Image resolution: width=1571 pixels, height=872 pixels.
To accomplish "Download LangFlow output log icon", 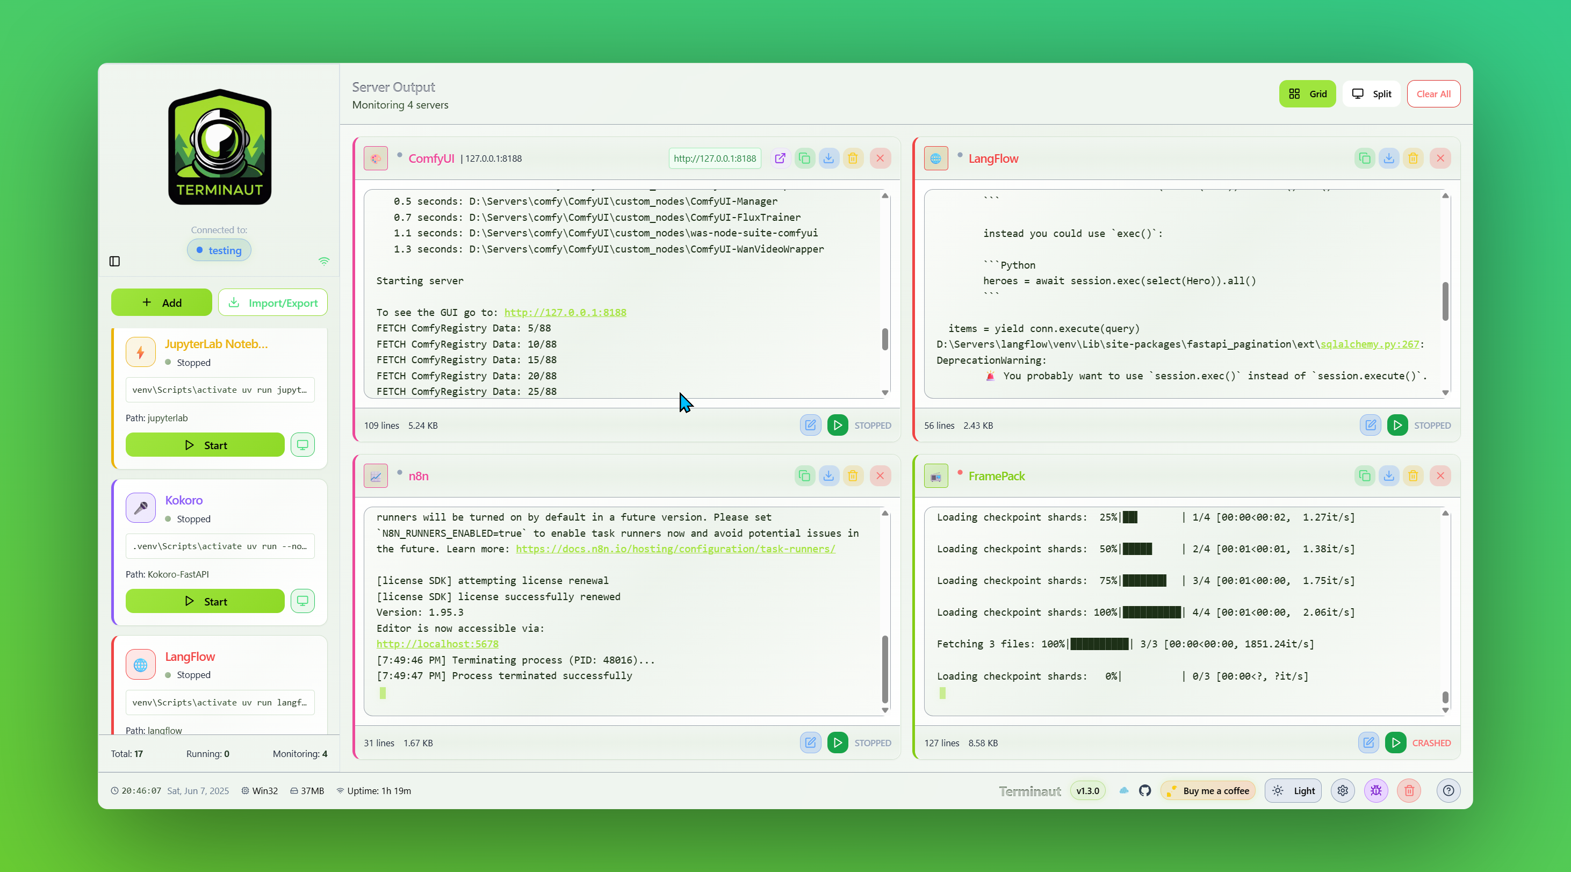I will tap(1389, 158).
